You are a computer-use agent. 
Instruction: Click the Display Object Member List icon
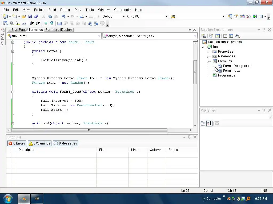pyautogui.click(x=5, y=23)
